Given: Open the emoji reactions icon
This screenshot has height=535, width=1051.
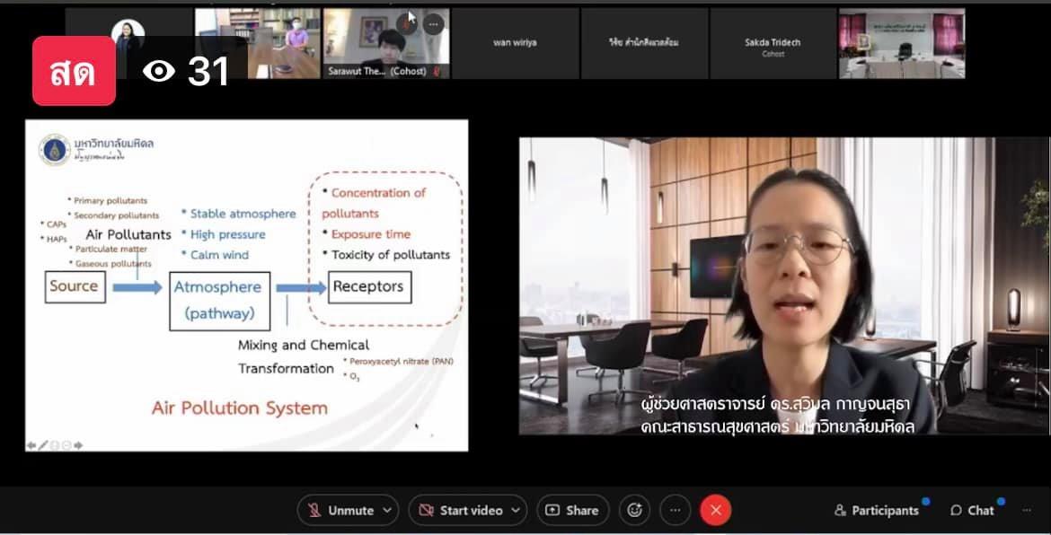Looking at the screenshot, I should [x=634, y=510].
